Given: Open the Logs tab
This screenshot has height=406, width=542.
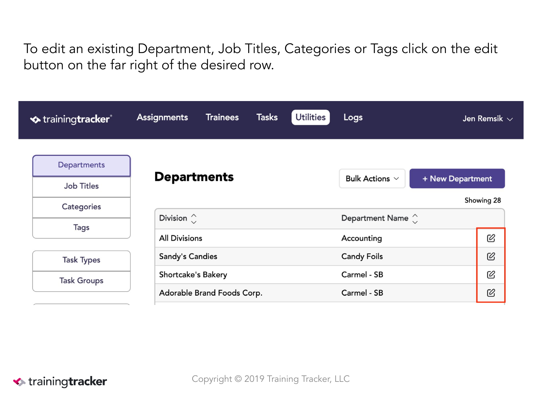Looking at the screenshot, I should pyautogui.click(x=353, y=117).
